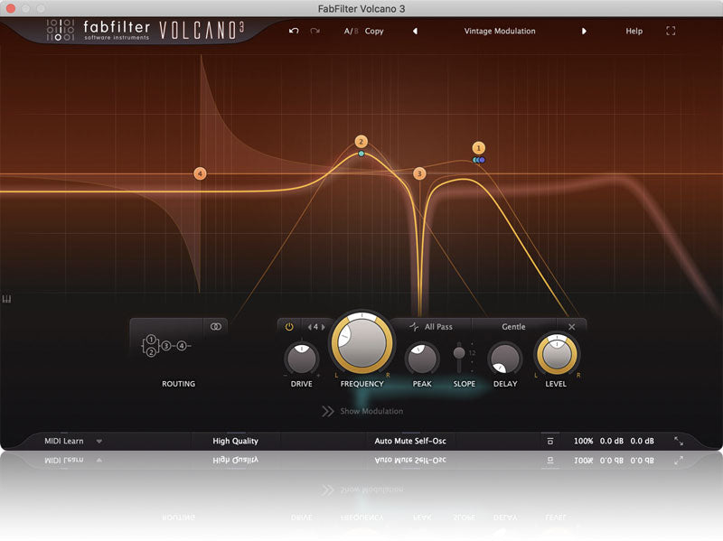Viewport: 723px width, 541px height.
Task: Go to the previous preset arrow
Action: pos(415,31)
